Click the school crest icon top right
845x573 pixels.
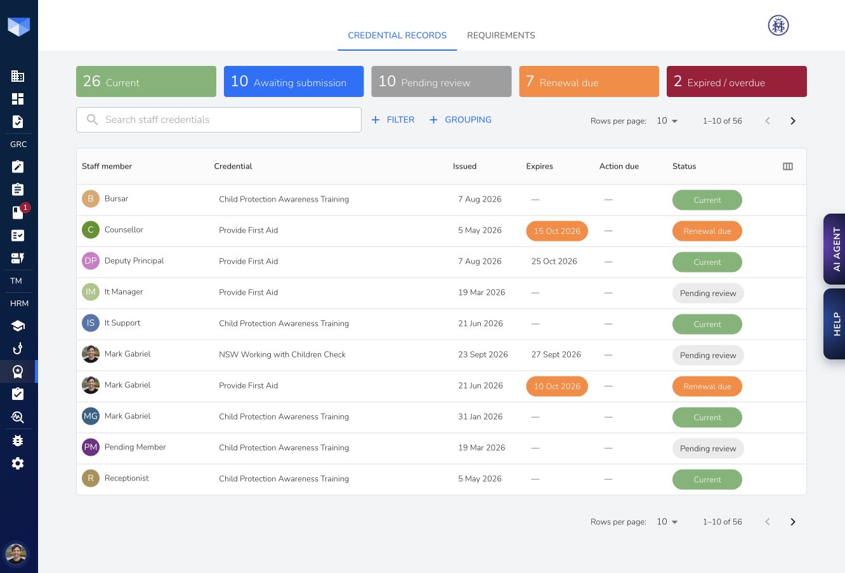click(778, 25)
